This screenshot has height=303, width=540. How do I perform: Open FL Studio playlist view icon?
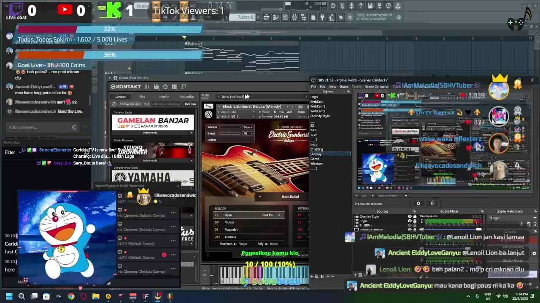pyautogui.click(x=267, y=17)
